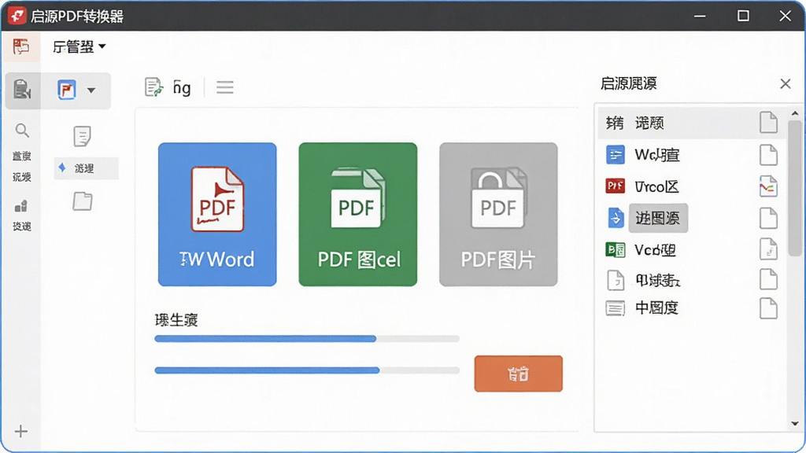Screen dimensions: 806x453
Task: Click the blue-framed red P icon
Action: pyautogui.click(x=67, y=90)
